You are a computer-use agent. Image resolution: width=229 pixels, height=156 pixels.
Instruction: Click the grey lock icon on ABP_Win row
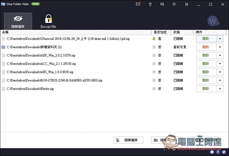[x=154, y=55]
